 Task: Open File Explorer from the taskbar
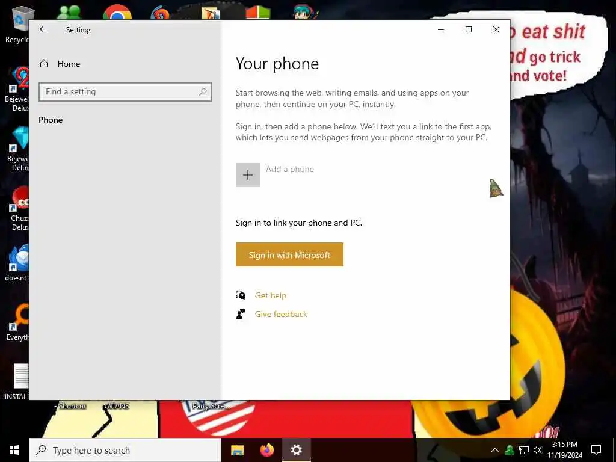tap(237, 450)
